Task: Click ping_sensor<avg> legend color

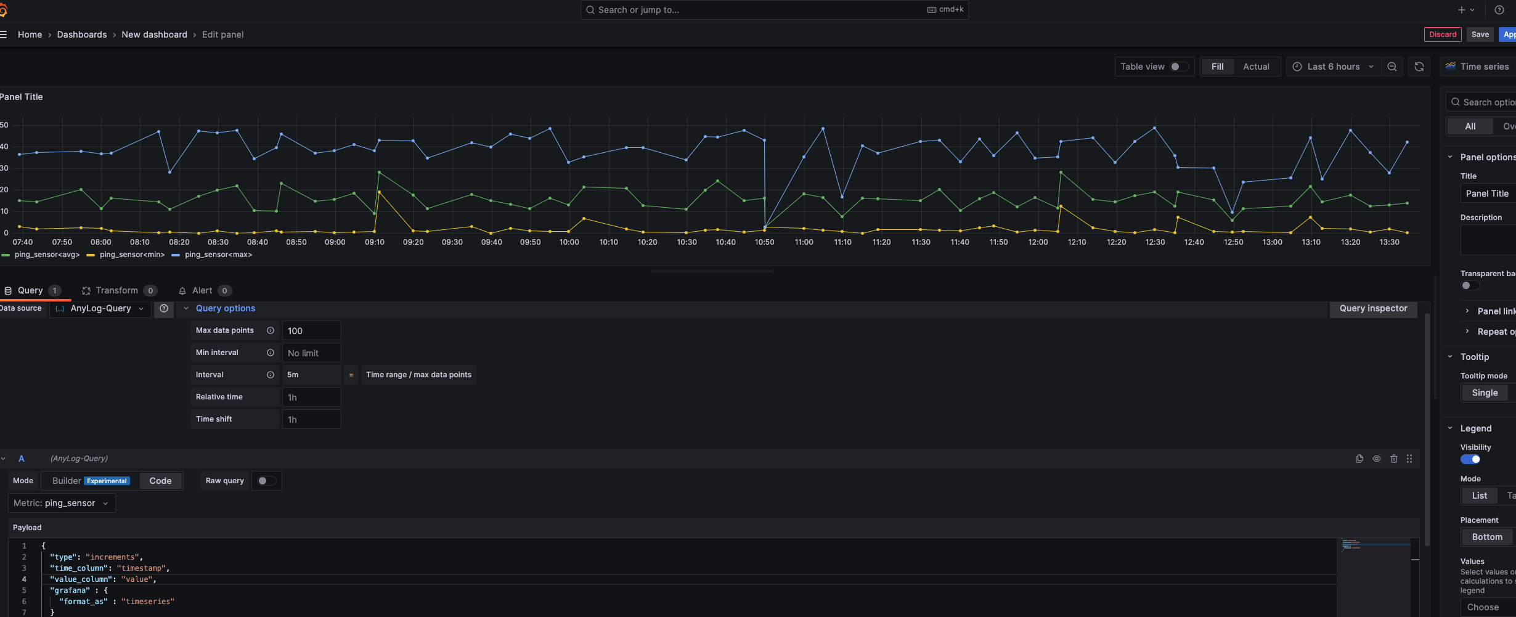Action: click(x=6, y=255)
